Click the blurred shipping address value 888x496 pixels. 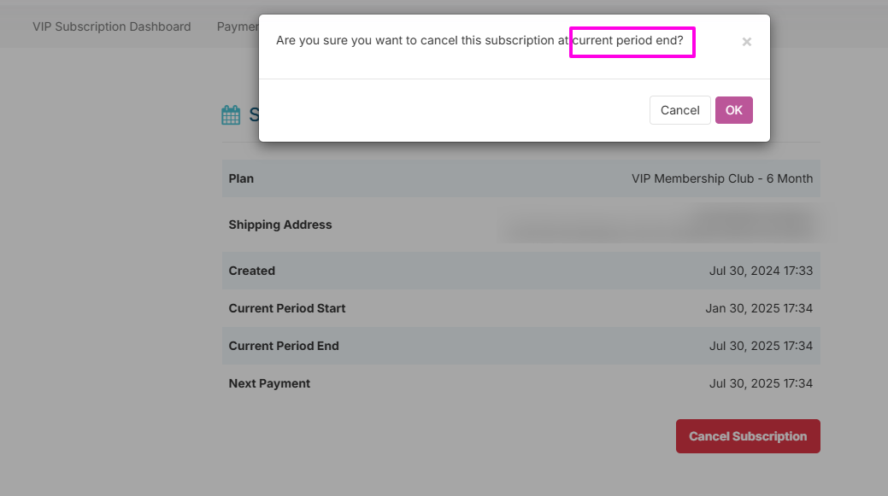(658, 225)
